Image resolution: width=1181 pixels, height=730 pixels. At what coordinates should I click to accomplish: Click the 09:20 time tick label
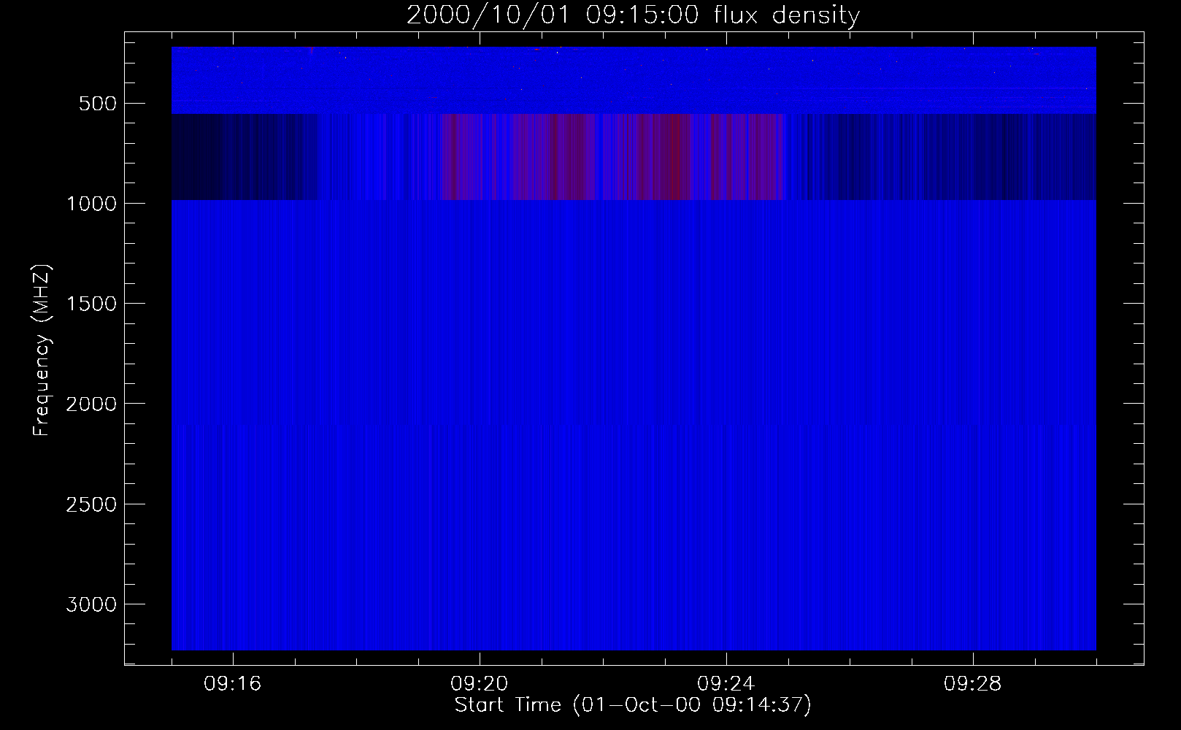point(480,684)
